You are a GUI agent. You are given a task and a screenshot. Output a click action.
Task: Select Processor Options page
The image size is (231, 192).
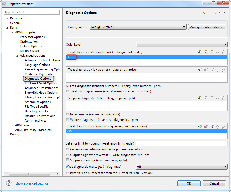click(32, 37)
